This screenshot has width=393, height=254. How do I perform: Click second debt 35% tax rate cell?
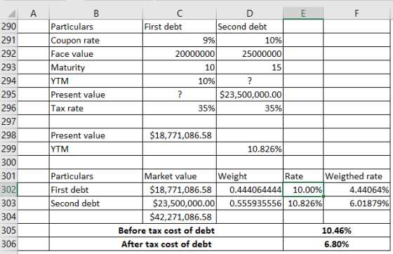tap(250, 108)
